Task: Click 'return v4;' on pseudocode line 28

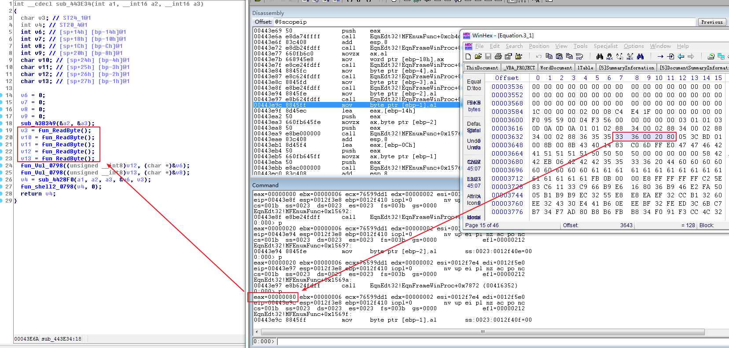Action: point(38,194)
